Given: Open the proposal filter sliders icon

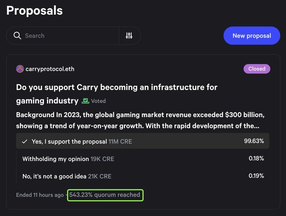Looking at the screenshot, I should 129,36.
